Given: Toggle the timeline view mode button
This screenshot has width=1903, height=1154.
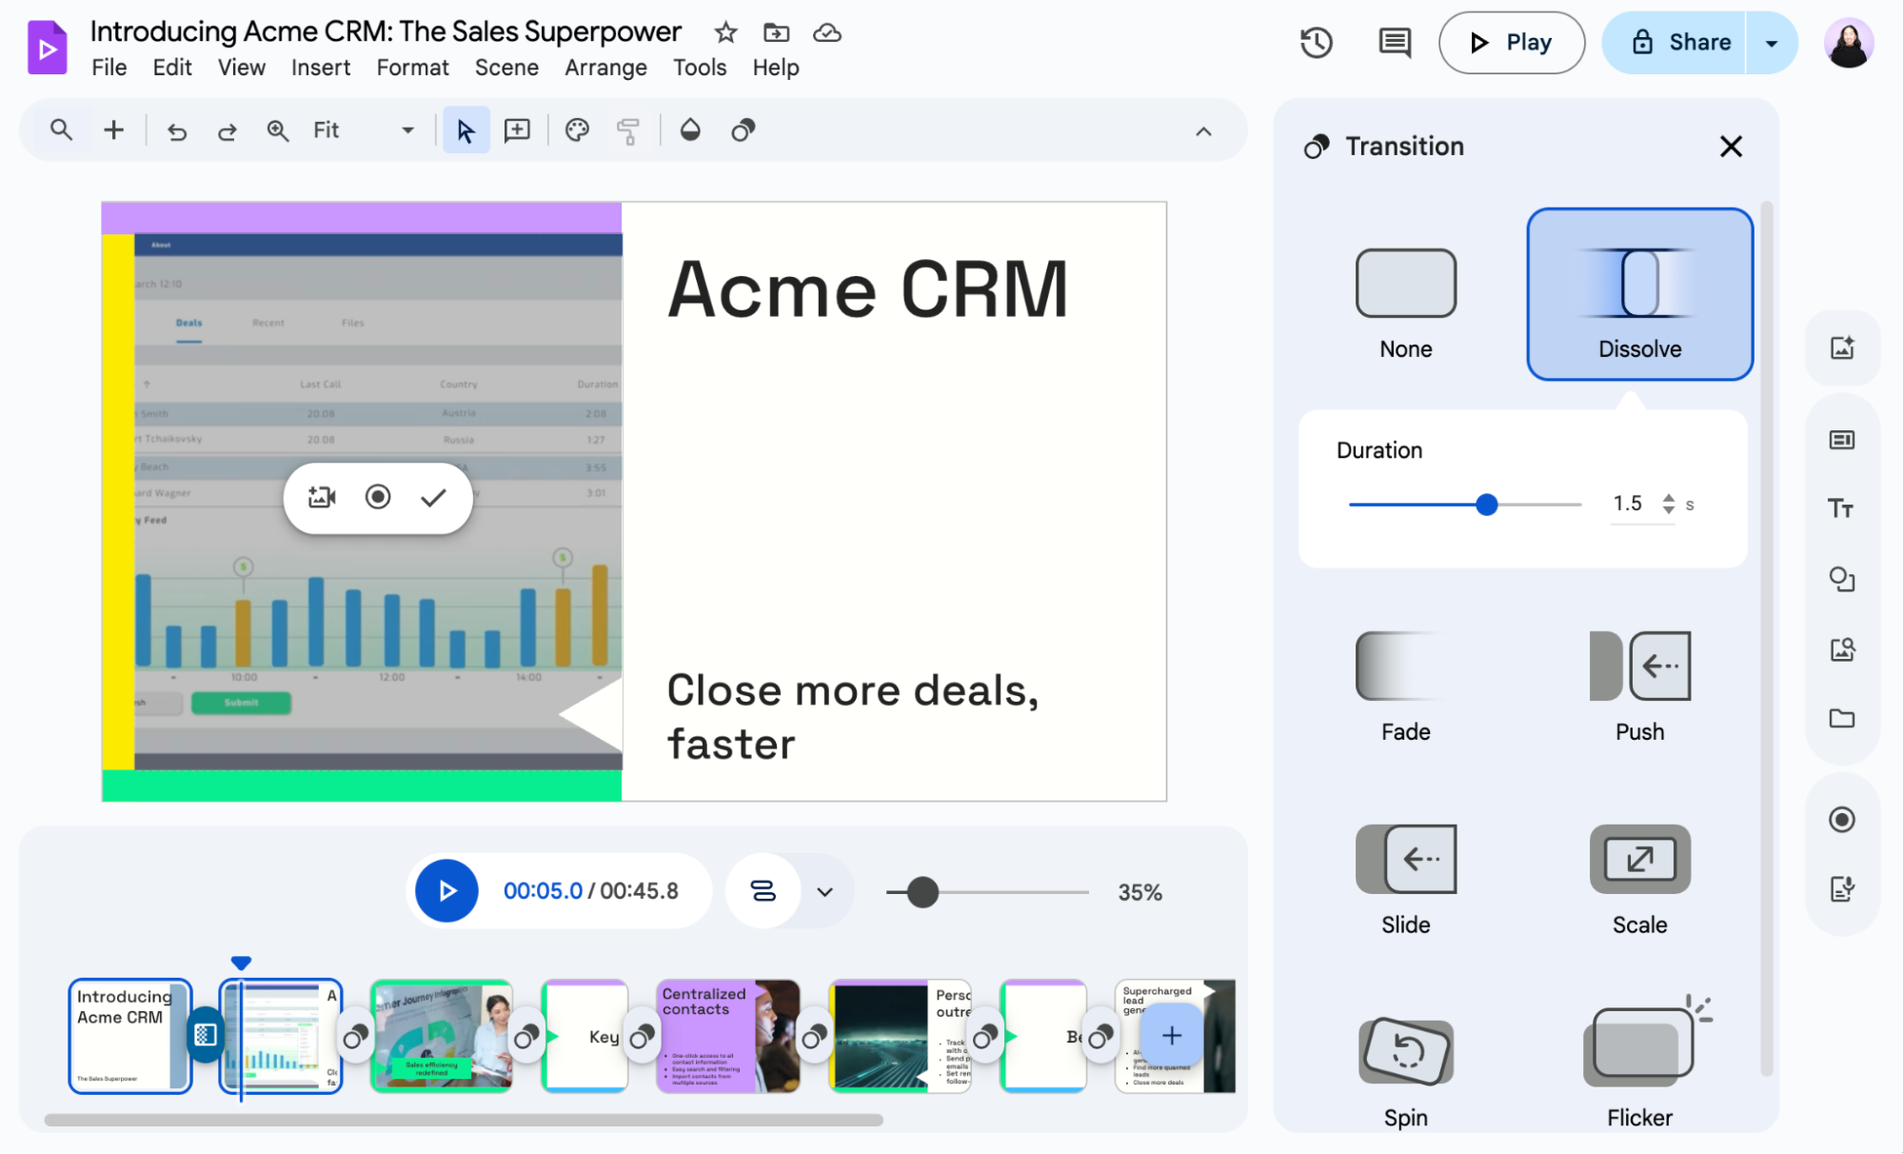Looking at the screenshot, I should click(763, 891).
